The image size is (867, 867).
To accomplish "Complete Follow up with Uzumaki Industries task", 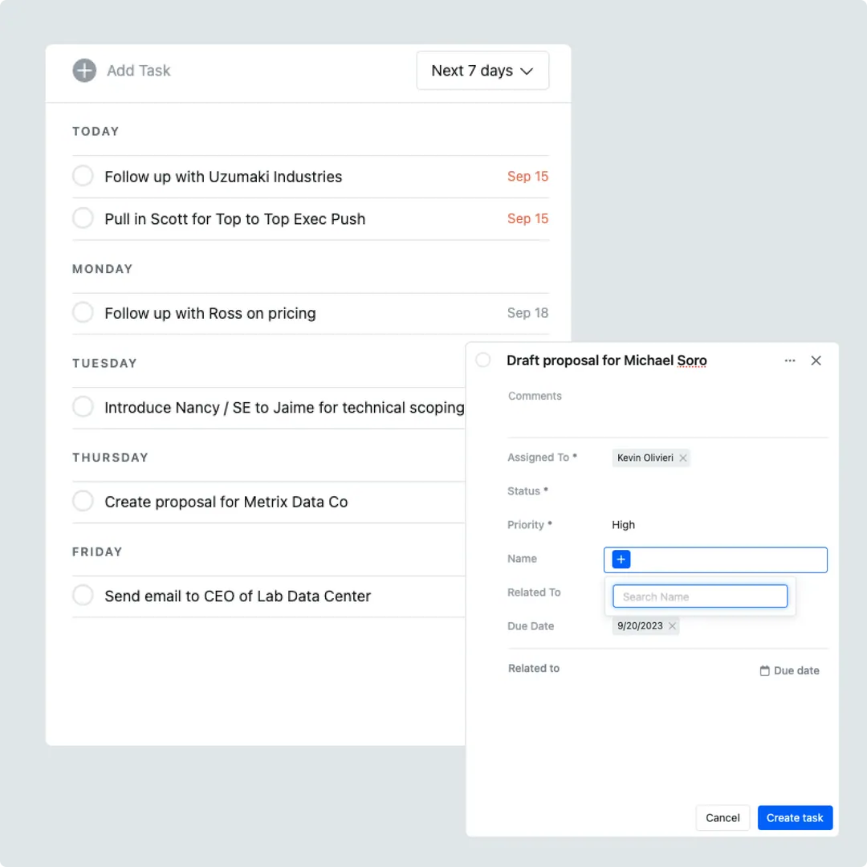I will coord(83,176).
